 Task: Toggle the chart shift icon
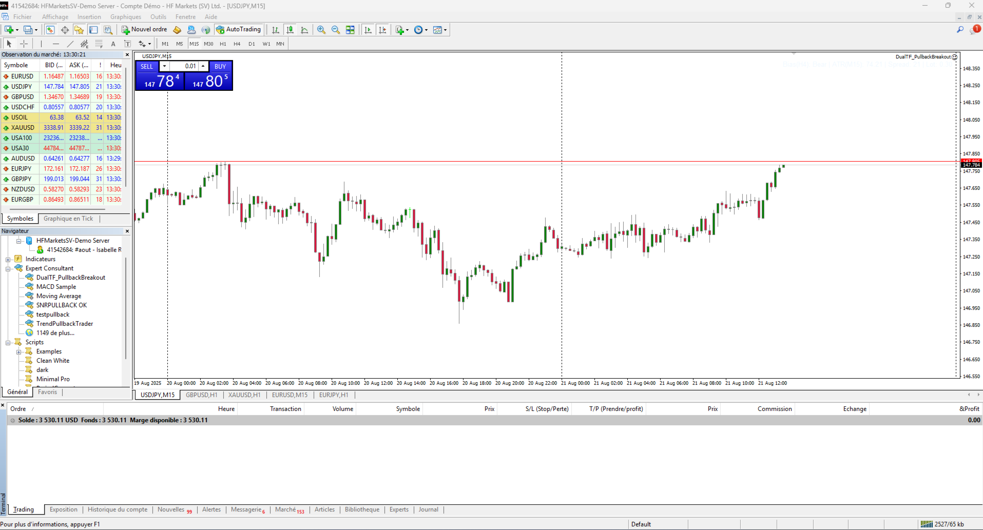tap(382, 30)
